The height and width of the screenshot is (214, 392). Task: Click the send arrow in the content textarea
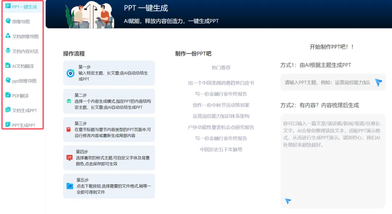(x=288, y=201)
